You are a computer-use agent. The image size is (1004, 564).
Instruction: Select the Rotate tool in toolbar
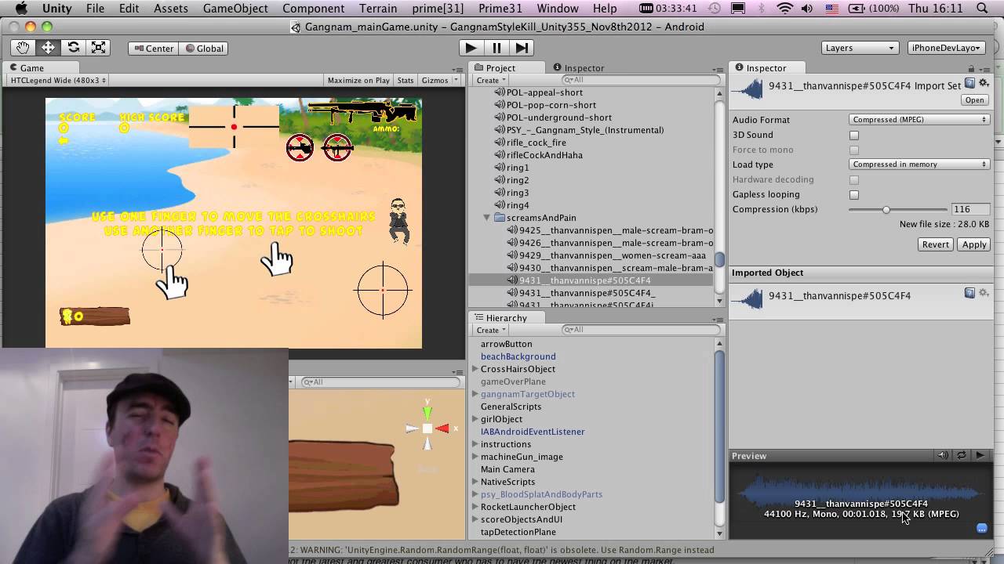tap(73, 48)
